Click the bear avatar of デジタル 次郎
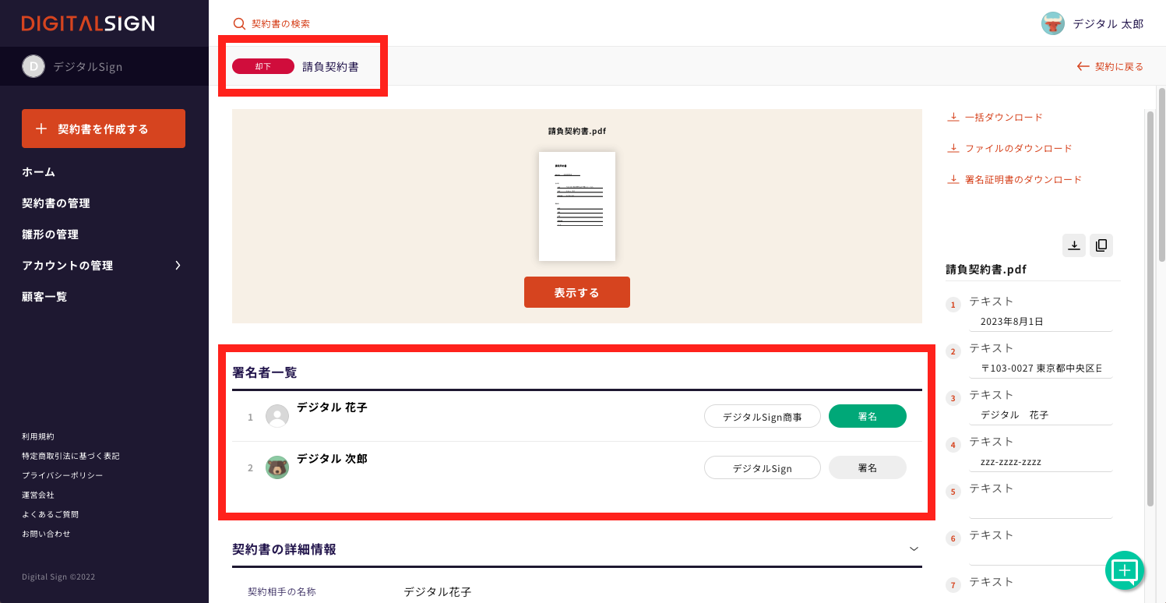The image size is (1166, 603). pyautogui.click(x=277, y=467)
